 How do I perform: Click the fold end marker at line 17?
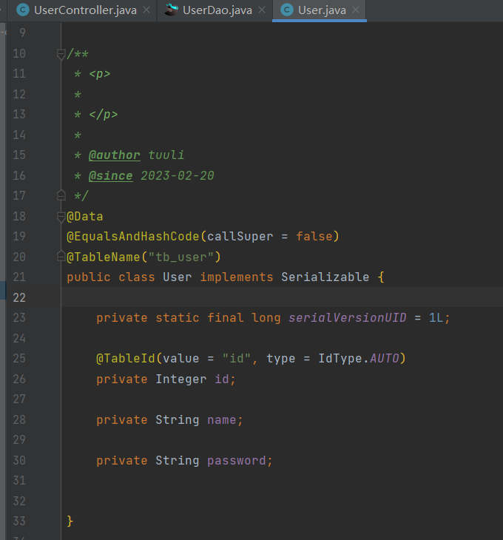click(x=61, y=195)
